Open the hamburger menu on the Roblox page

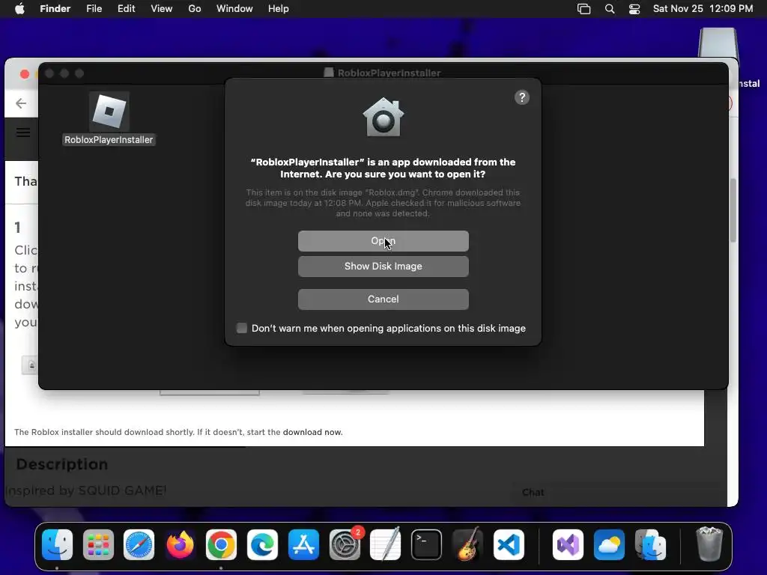click(x=23, y=133)
